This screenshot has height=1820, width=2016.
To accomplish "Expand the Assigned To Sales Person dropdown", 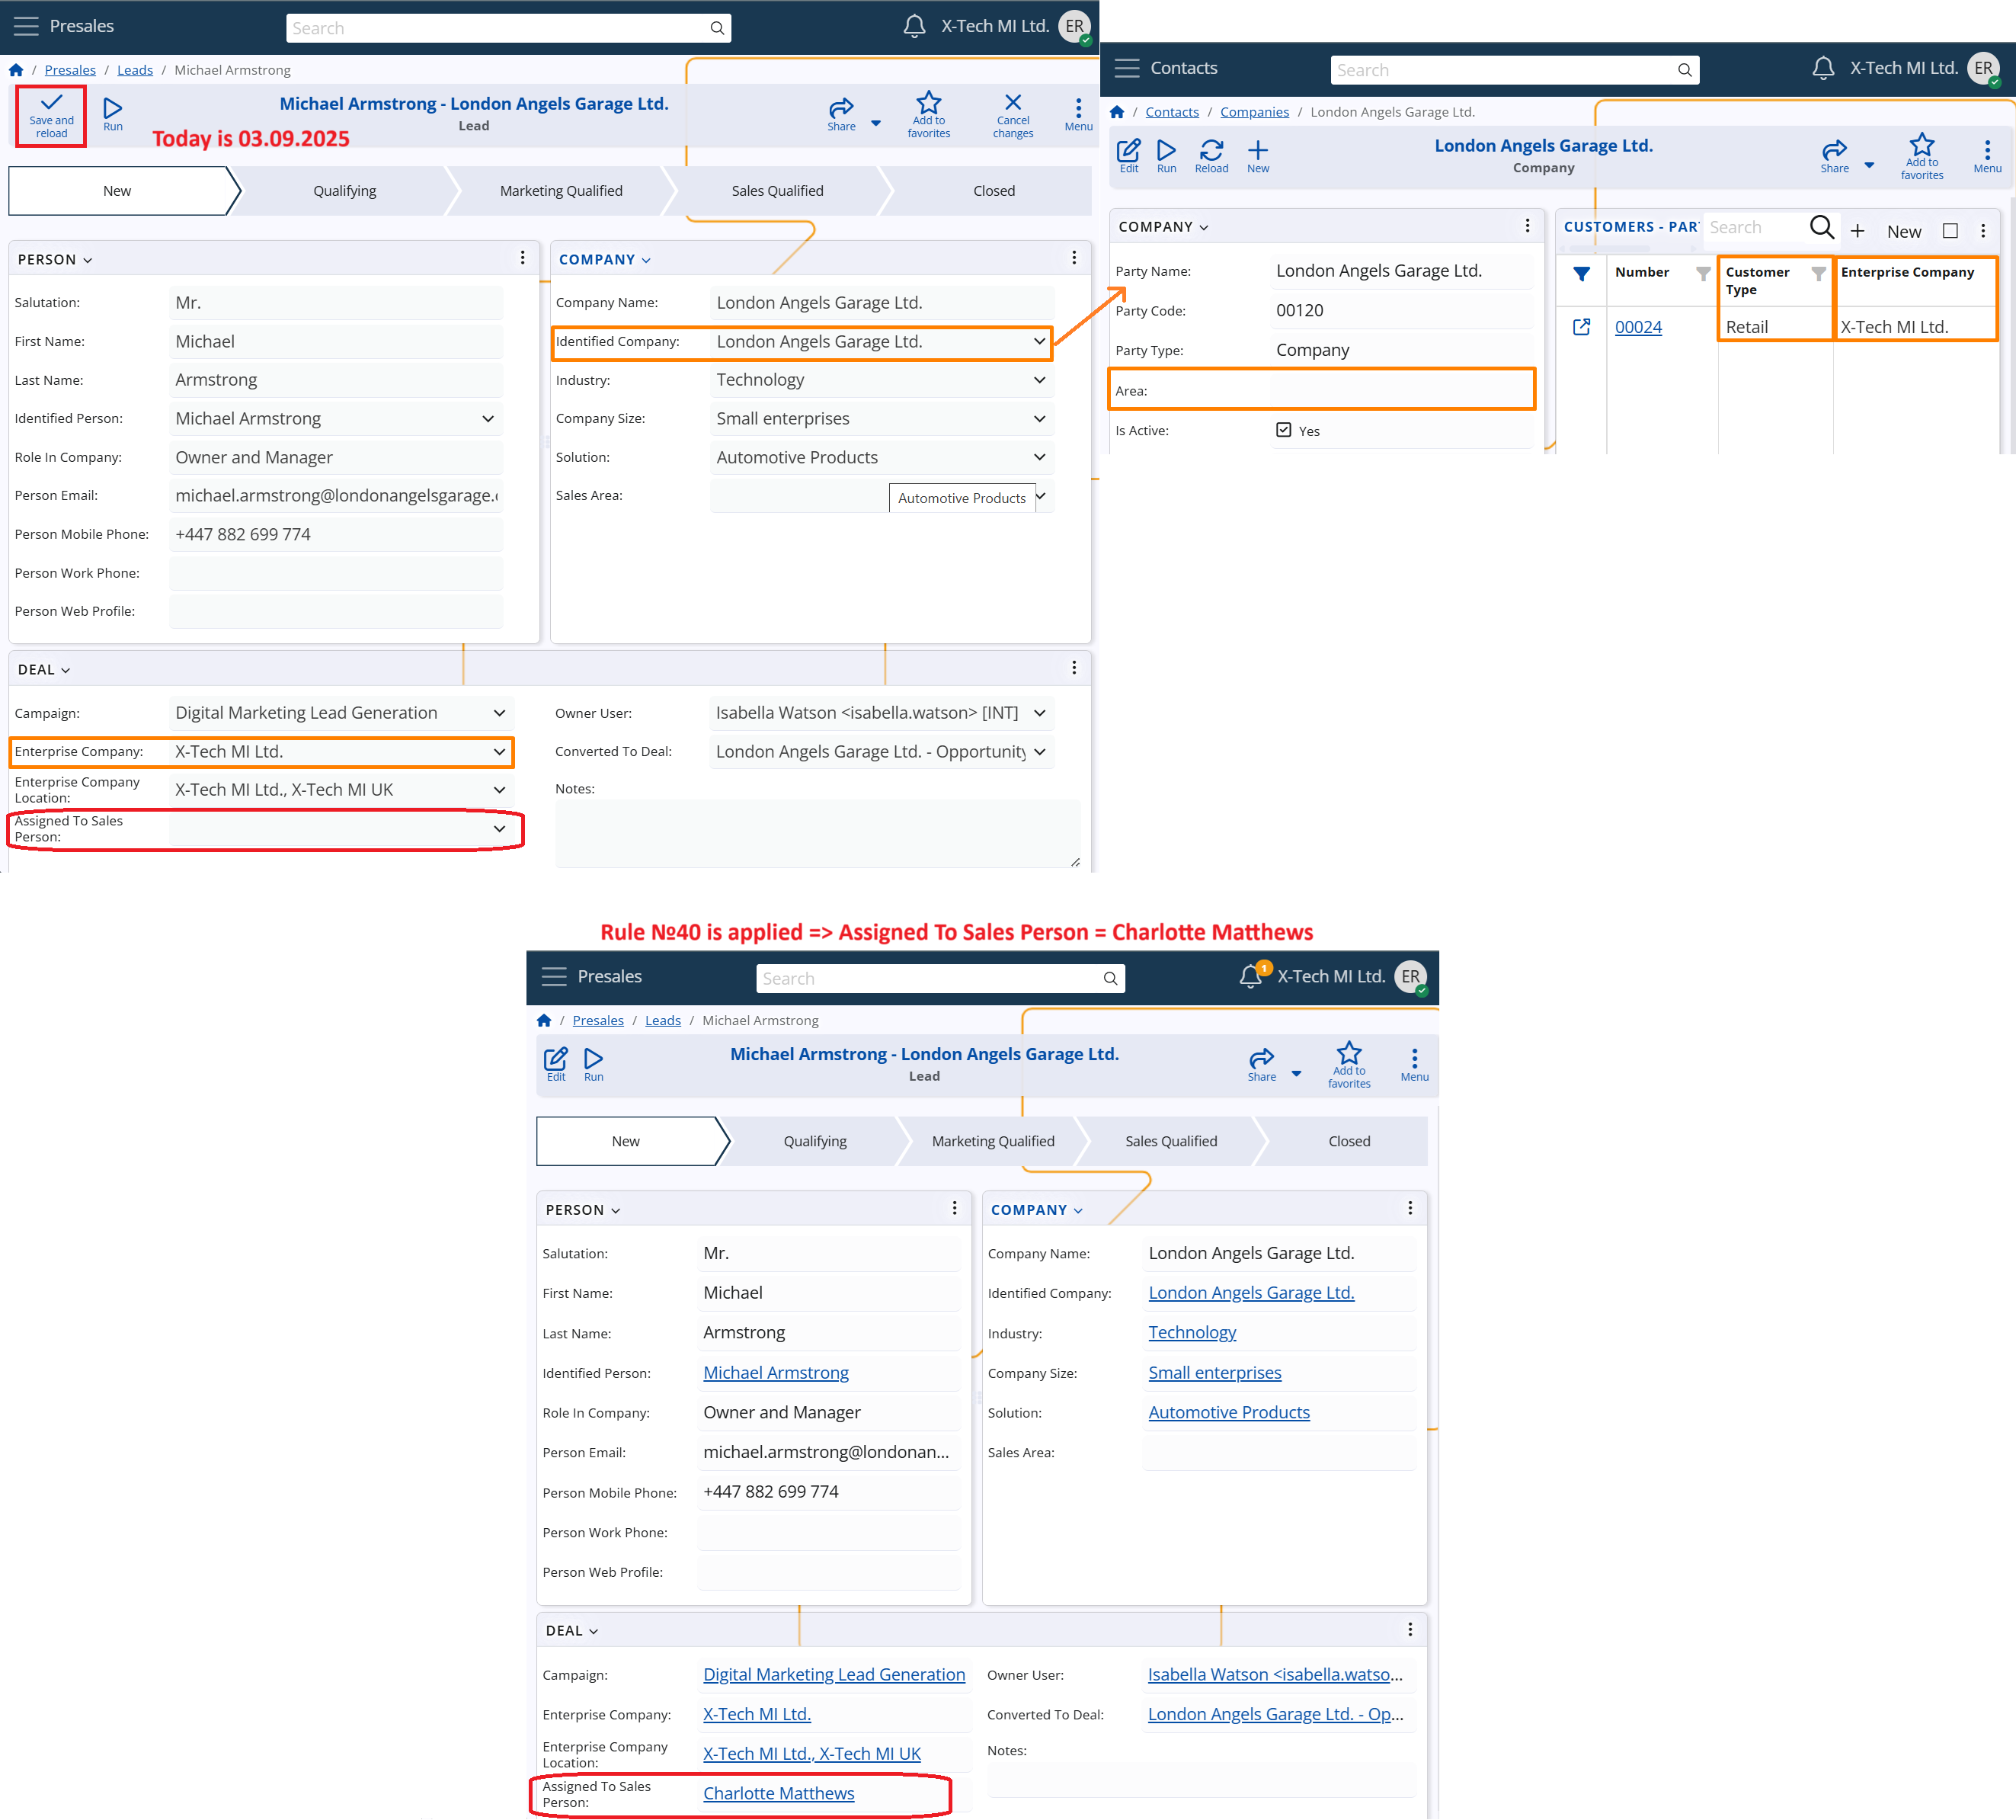I will point(499,829).
